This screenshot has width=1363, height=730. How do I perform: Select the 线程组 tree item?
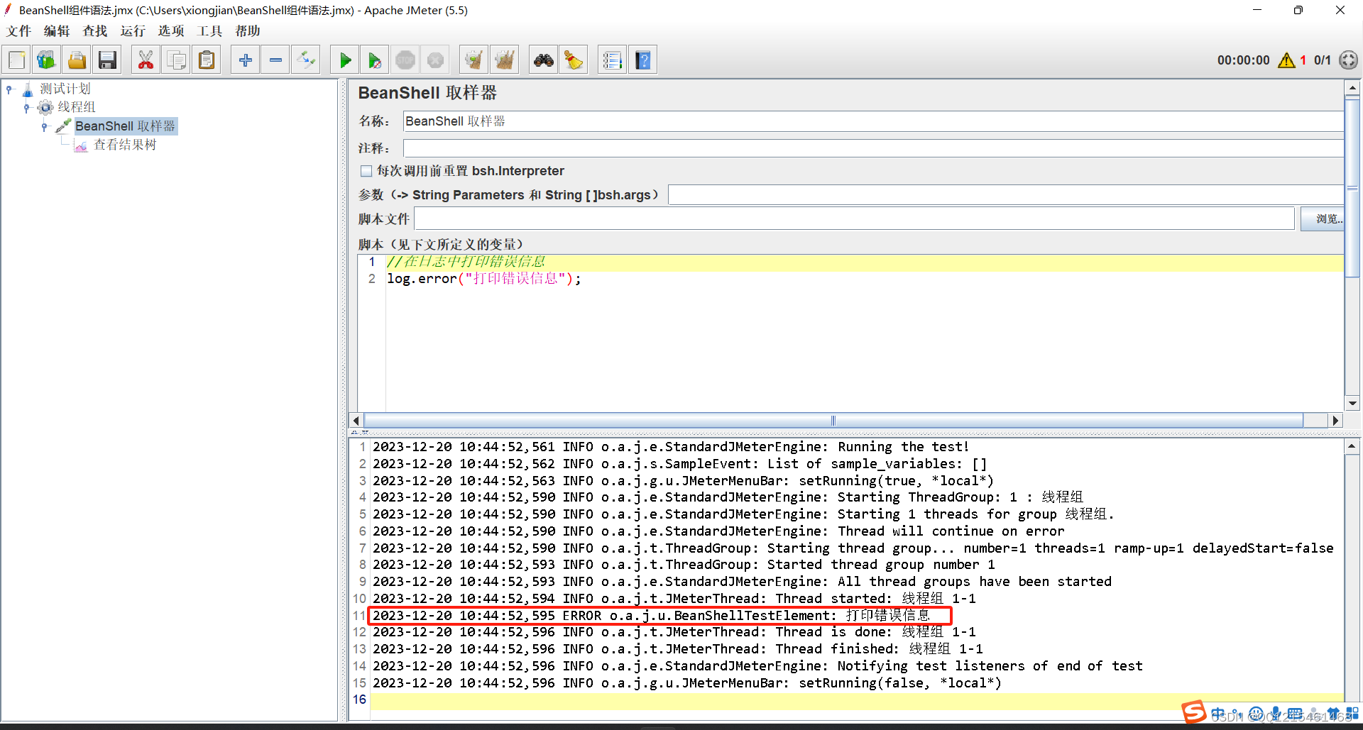coord(76,107)
